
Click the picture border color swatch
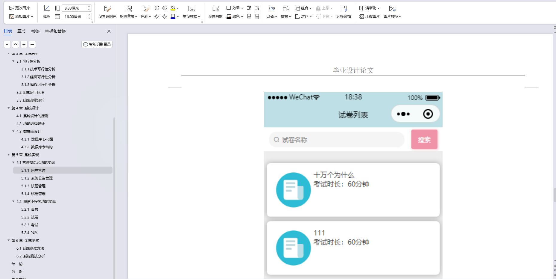click(173, 17)
